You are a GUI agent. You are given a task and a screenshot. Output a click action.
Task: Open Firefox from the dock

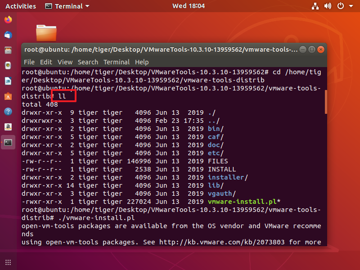point(8,20)
